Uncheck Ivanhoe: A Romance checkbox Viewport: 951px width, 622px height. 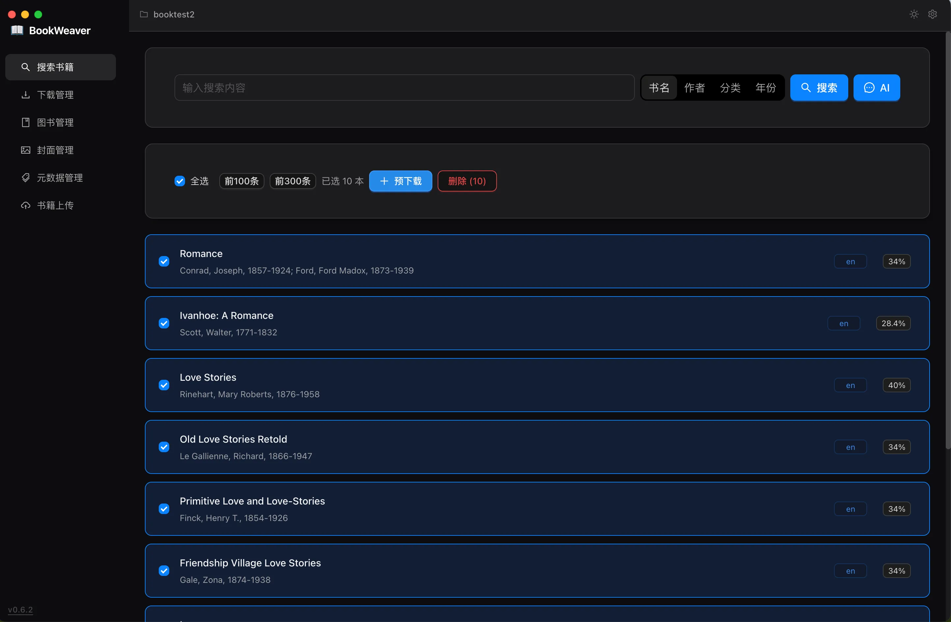164,324
